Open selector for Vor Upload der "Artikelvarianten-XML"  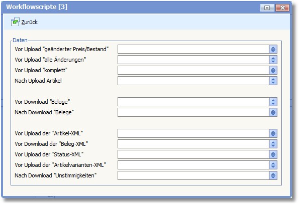[x=273, y=165]
